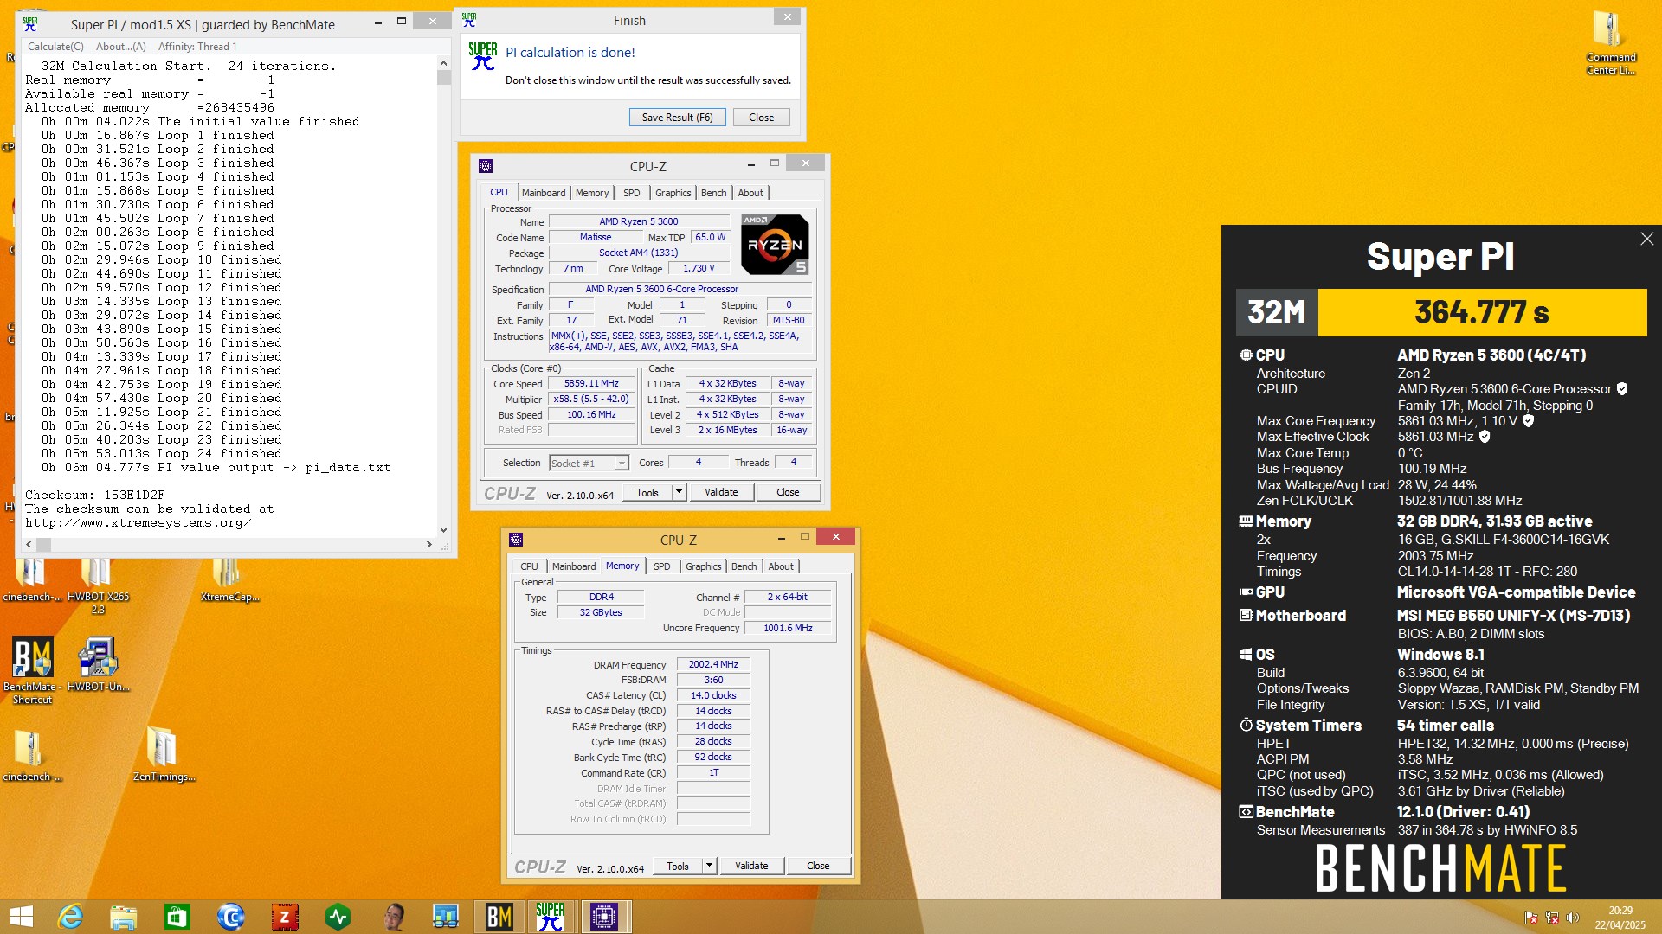This screenshot has width=1662, height=934.
Task: Switch to CPU-Z in taskbar
Action: [x=603, y=917]
